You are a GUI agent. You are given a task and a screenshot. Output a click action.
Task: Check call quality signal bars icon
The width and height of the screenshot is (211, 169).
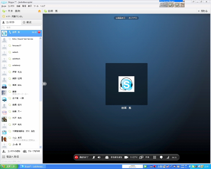click(x=168, y=157)
